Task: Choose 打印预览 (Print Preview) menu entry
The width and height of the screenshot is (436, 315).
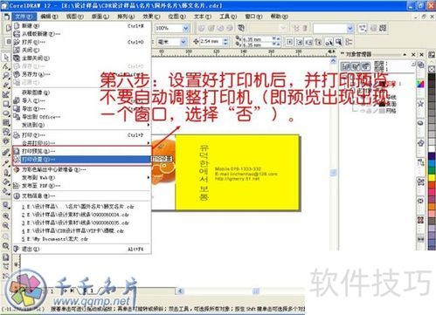Action: point(81,151)
